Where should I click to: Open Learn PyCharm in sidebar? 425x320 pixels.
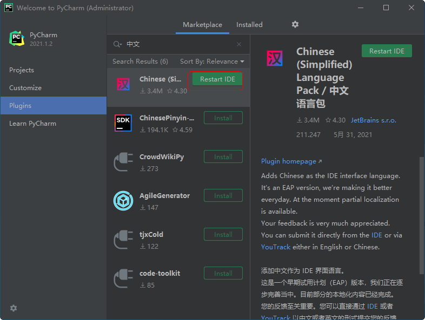coord(54,124)
